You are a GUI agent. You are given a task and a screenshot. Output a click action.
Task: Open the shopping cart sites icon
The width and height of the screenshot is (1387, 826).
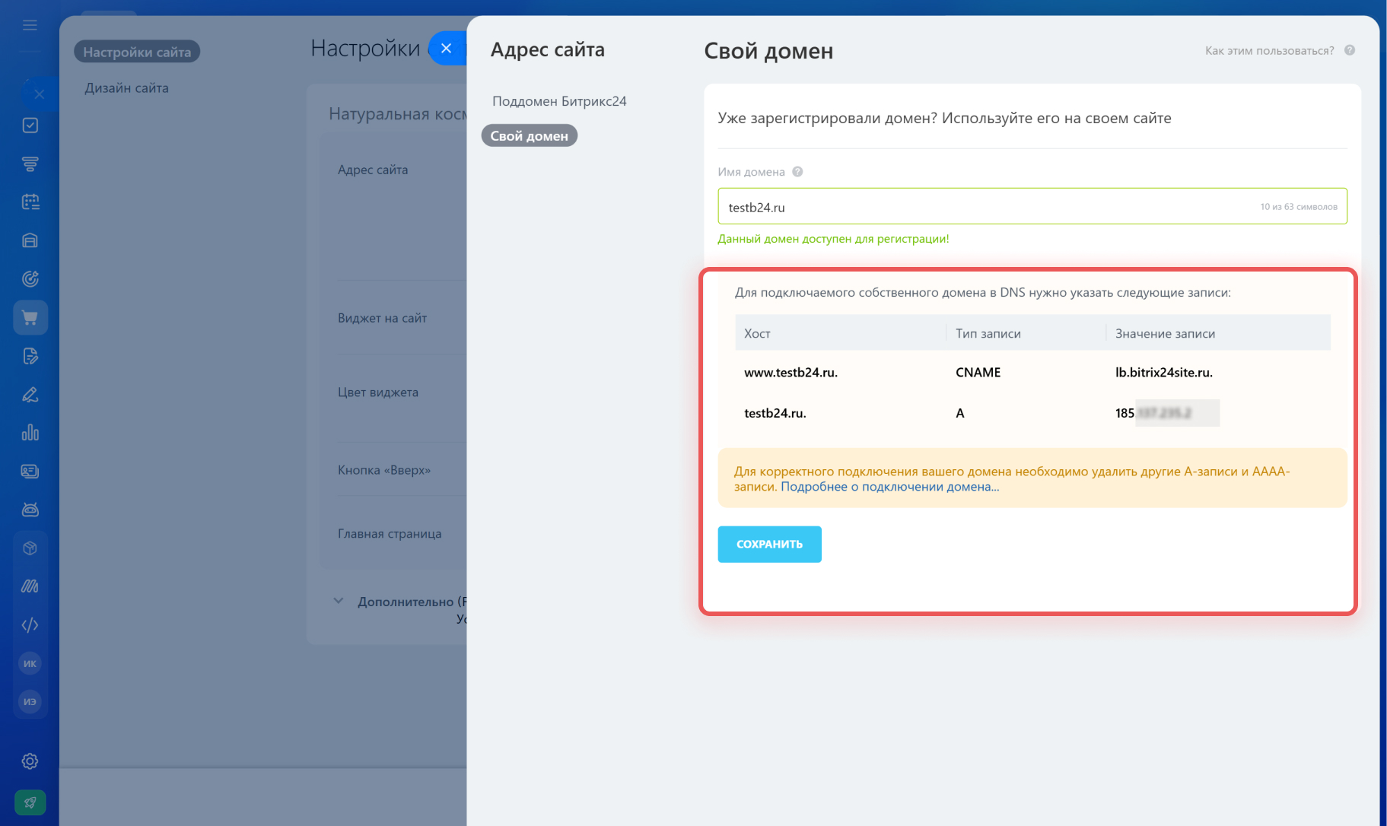[30, 318]
